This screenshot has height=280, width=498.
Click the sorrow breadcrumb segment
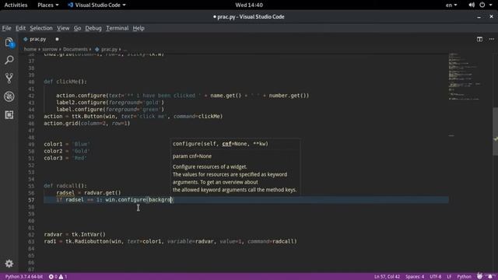pyautogui.click(x=50, y=49)
